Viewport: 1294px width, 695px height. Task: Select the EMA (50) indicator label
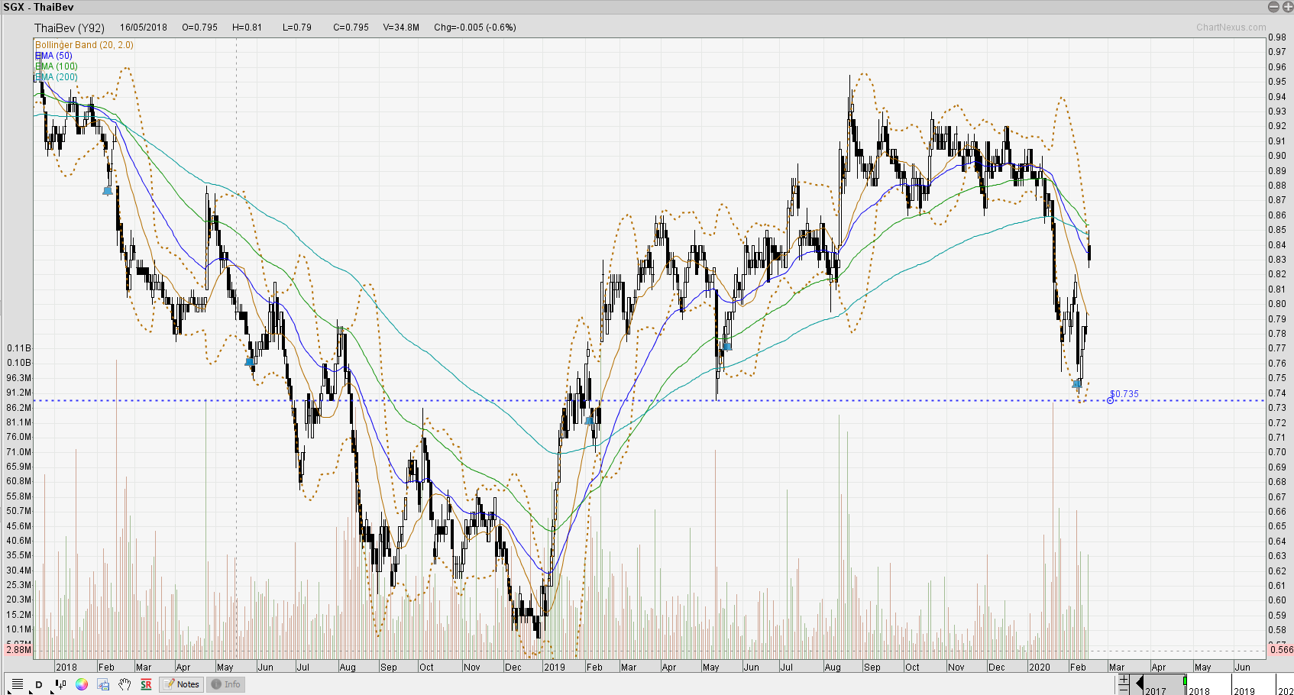coord(55,56)
